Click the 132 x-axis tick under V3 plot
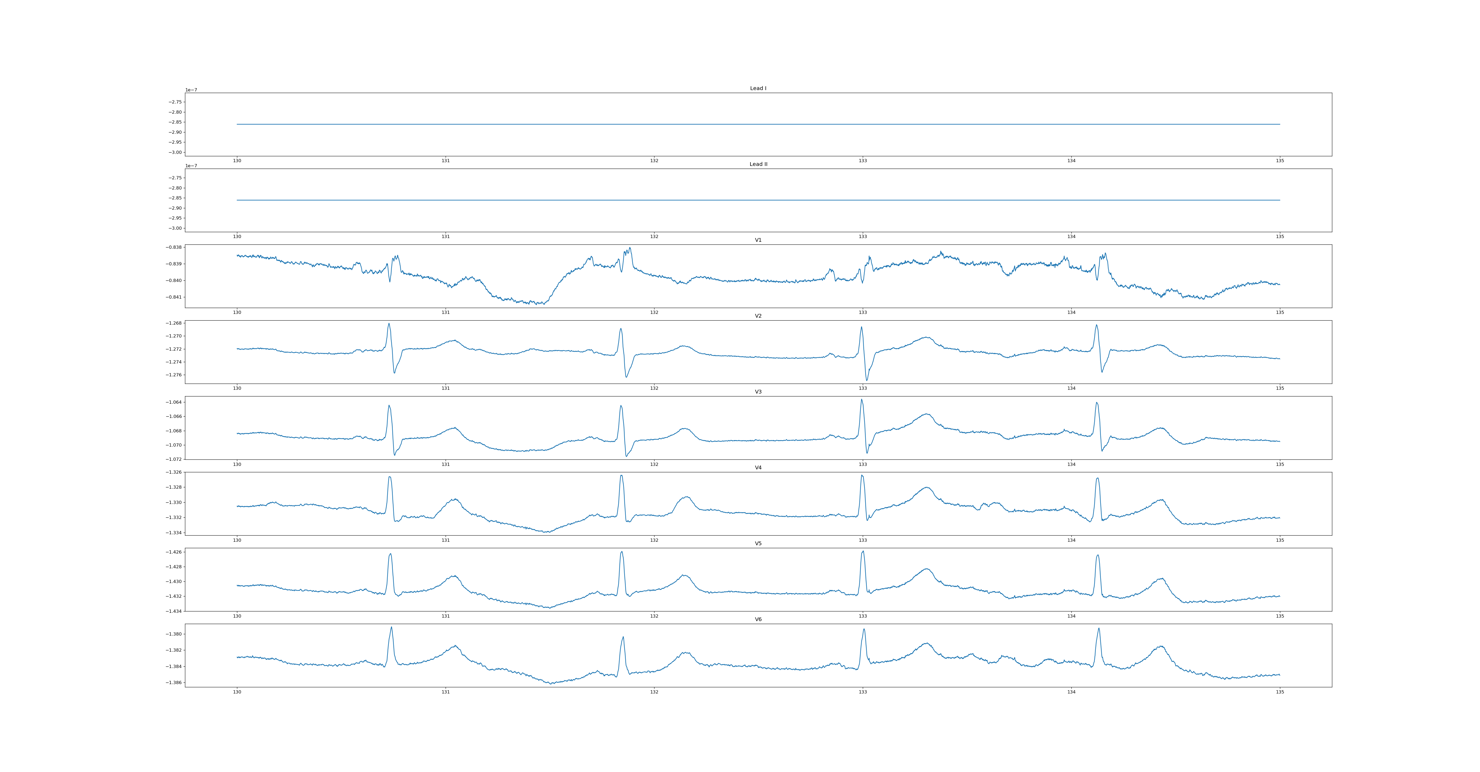Viewport: 1480px width, 772px height. click(x=654, y=464)
